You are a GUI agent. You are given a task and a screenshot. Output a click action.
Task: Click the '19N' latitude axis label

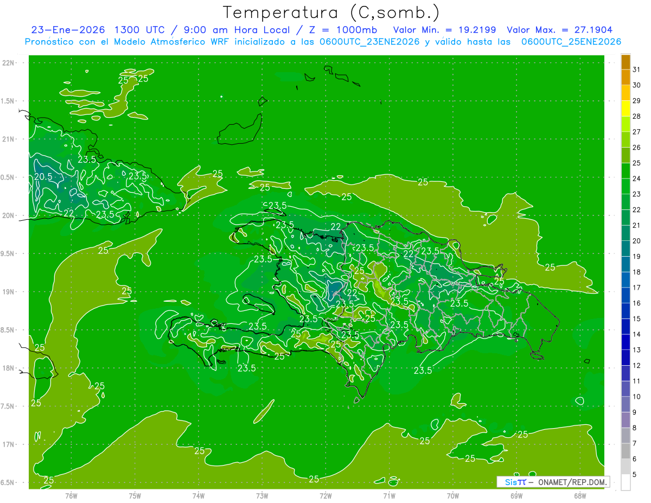[x=9, y=292]
